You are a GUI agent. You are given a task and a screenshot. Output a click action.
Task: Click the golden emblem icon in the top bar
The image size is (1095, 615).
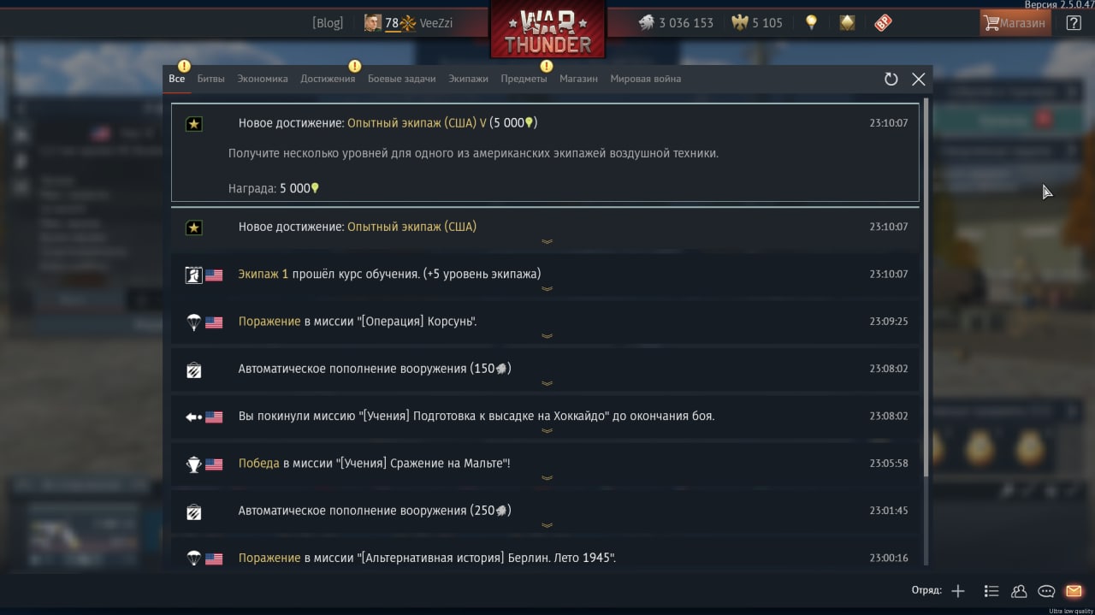coord(847,23)
